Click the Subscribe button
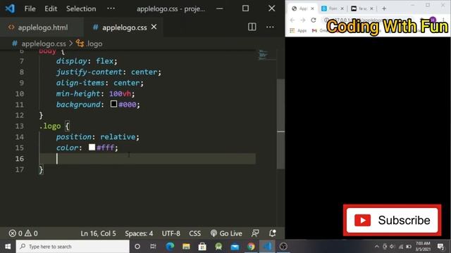Viewport: 451px width, 253px height. tap(392, 220)
